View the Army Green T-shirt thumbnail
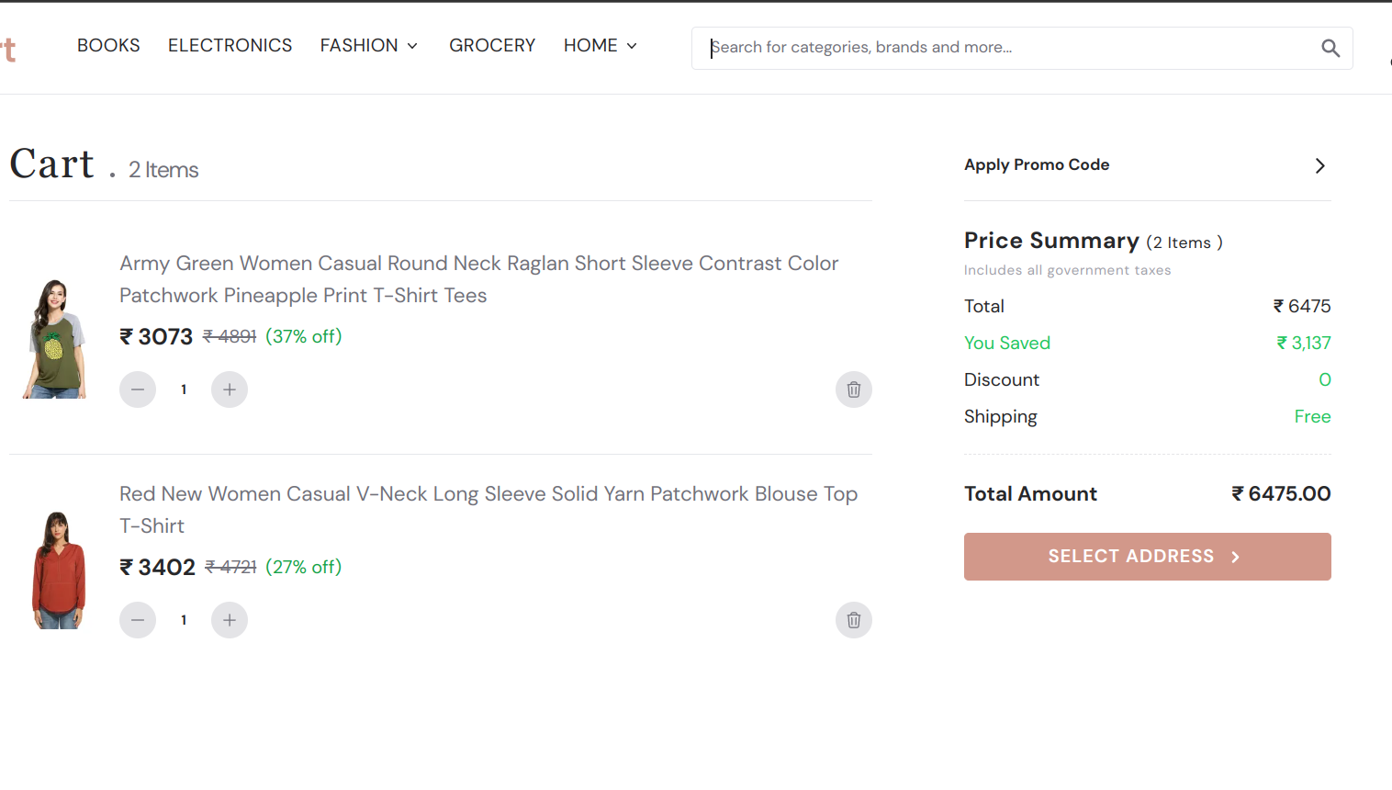This screenshot has width=1392, height=790. pyautogui.click(x=55, y=339)
